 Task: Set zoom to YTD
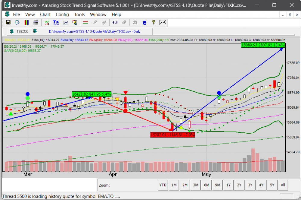click(163, 185)
